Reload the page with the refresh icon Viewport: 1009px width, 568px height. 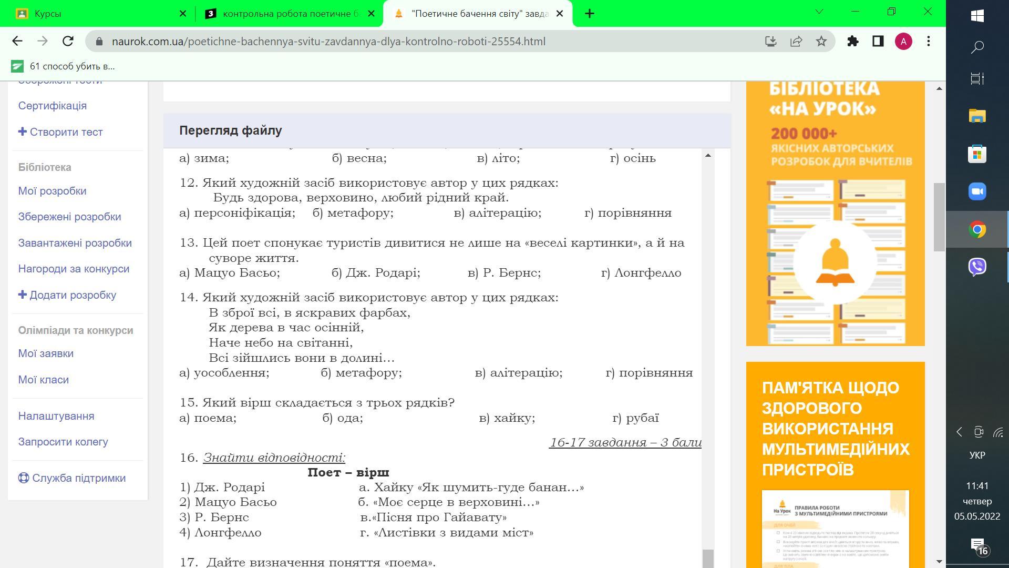click(x=68, y=41)
